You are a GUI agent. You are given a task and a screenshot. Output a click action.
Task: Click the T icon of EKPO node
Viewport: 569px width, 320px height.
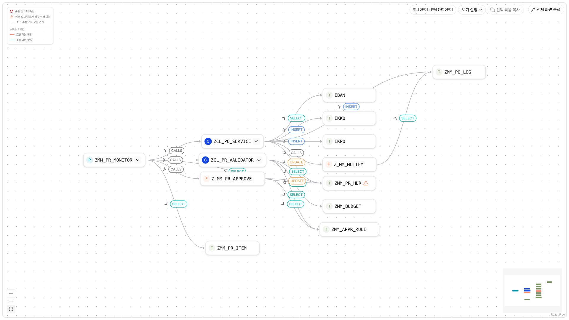329,141
